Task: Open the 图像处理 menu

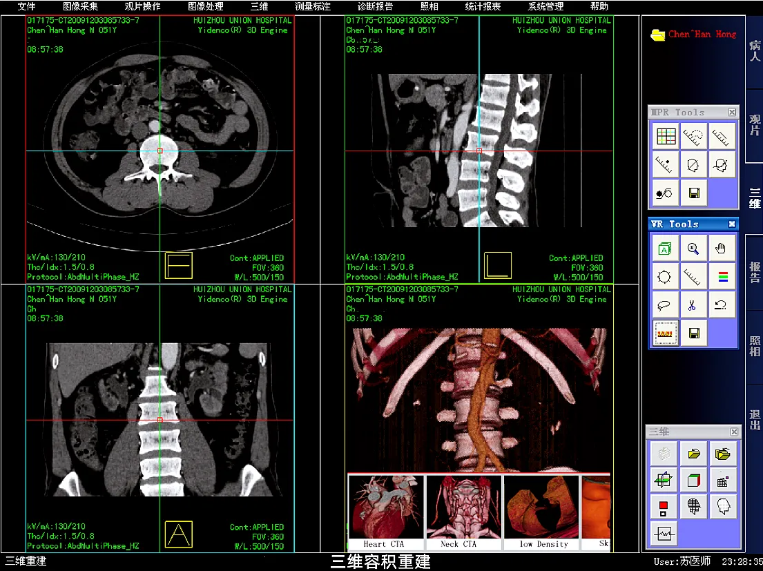Action: [x=205, y=6]
